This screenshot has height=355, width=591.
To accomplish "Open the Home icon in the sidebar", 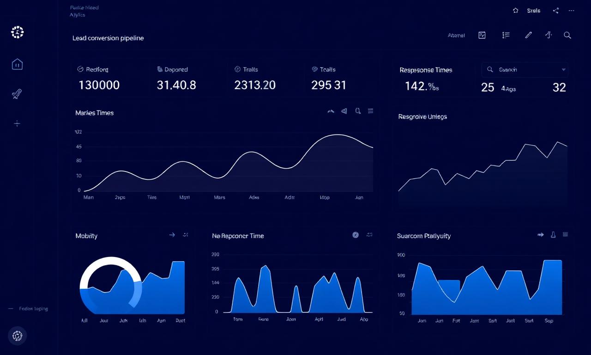I will tap(17, 64).
